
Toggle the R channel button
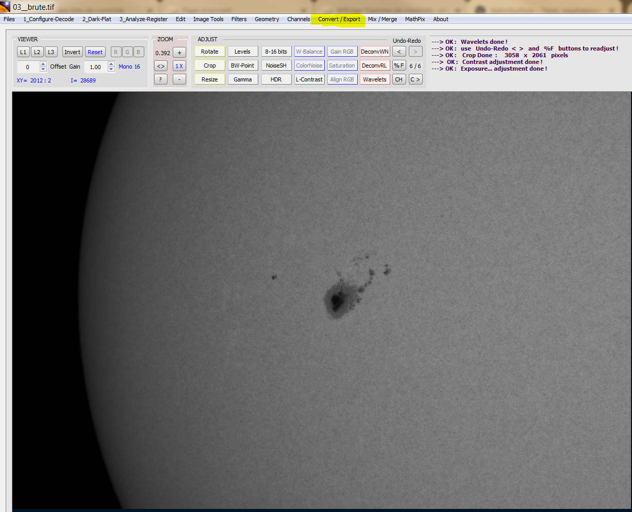[x=116, y=52]
